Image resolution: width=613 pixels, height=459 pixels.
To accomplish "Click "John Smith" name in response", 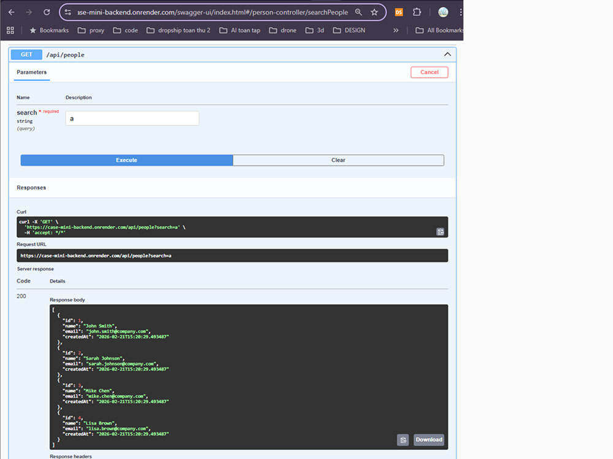I will pyautogui.click(x=99, y=326).
